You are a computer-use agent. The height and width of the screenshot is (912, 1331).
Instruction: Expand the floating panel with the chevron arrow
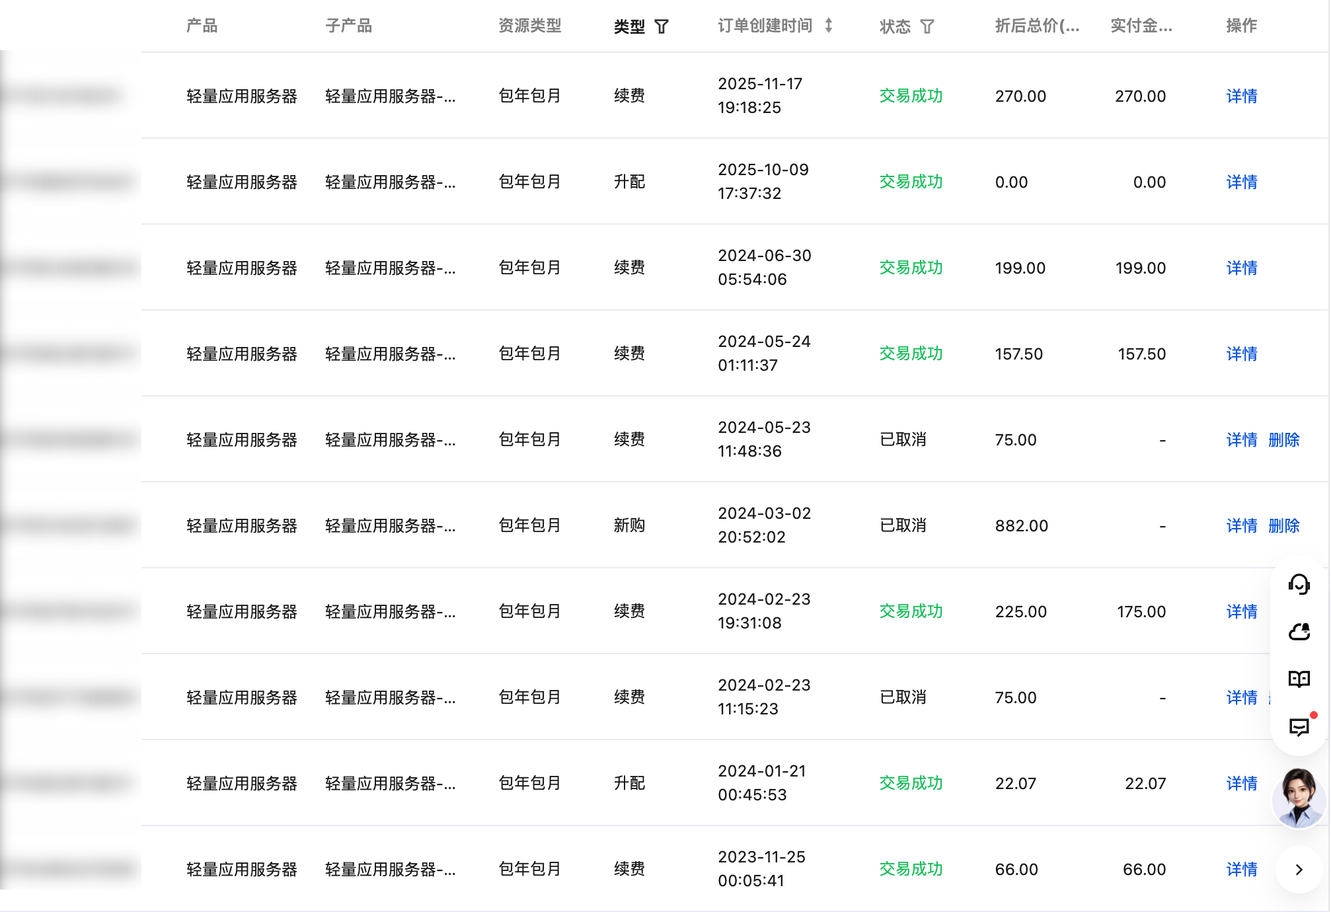pos(1299,870)
